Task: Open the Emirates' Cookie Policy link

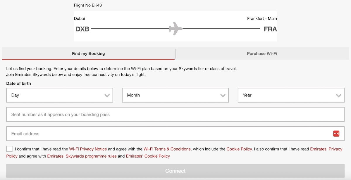Action: pos(148,156)
